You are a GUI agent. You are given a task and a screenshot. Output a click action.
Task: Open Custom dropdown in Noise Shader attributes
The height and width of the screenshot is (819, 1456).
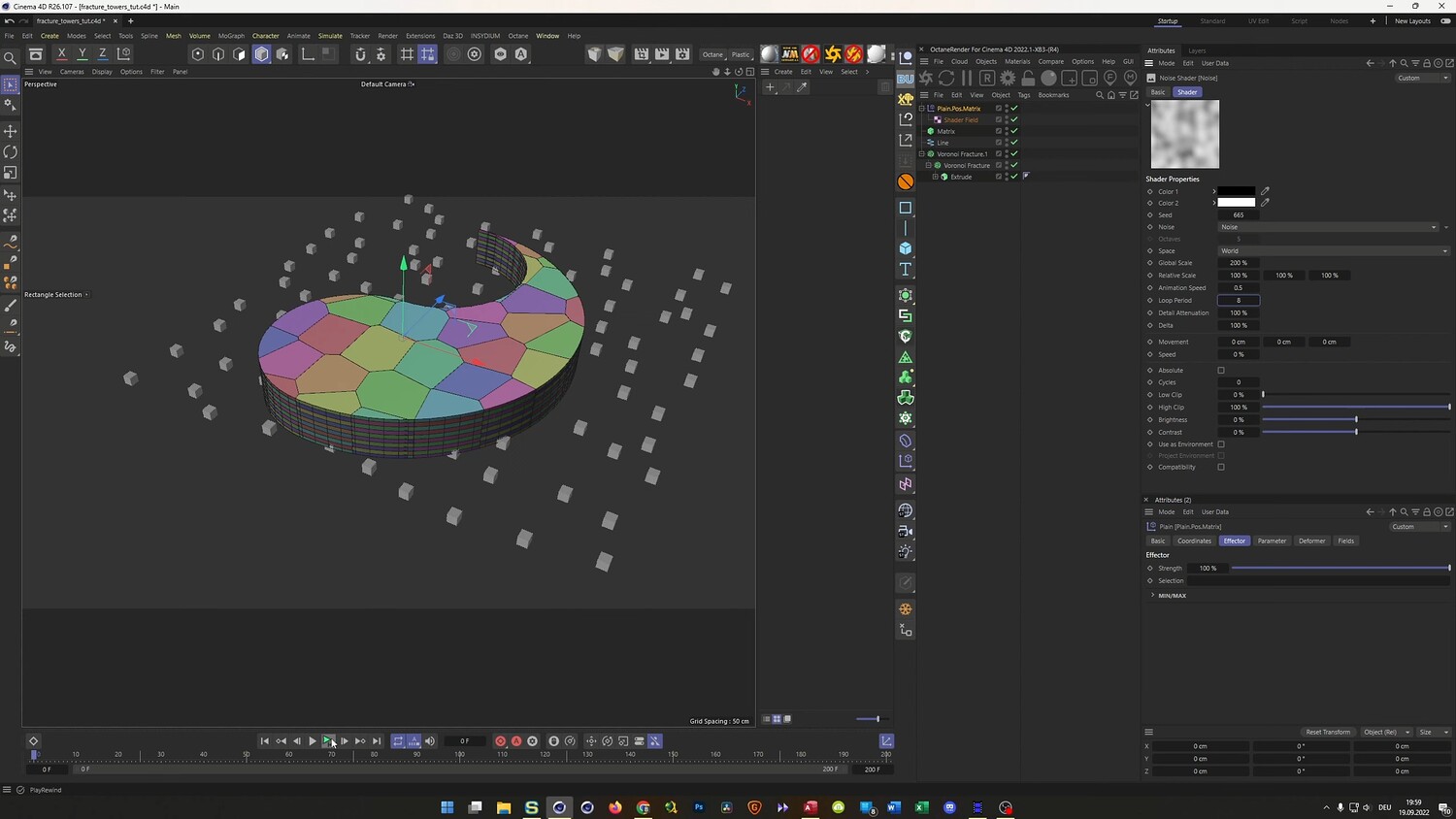1422,78
